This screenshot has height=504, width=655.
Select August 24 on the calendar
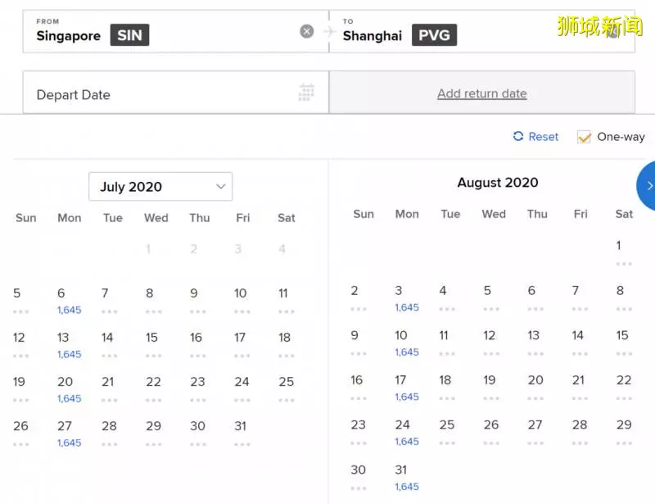click(x=406, y=433)
